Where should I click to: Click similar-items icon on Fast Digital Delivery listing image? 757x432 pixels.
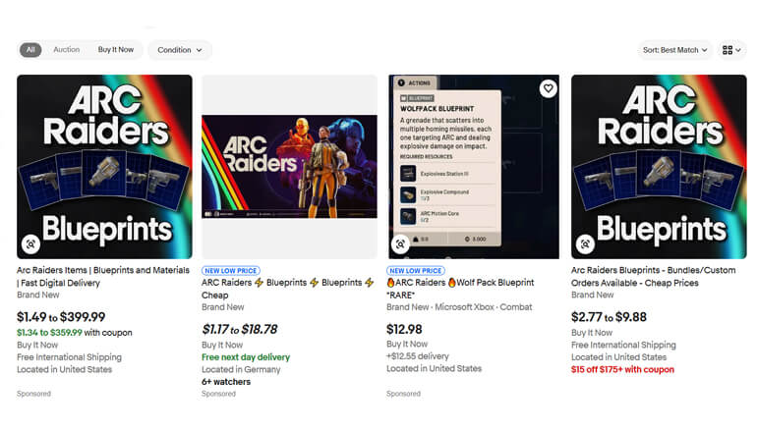(x=30, y=243)
